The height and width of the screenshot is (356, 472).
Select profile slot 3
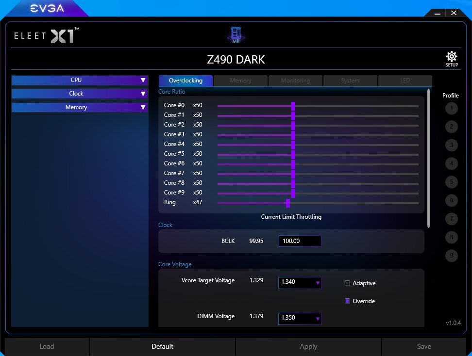pos(451,145)
